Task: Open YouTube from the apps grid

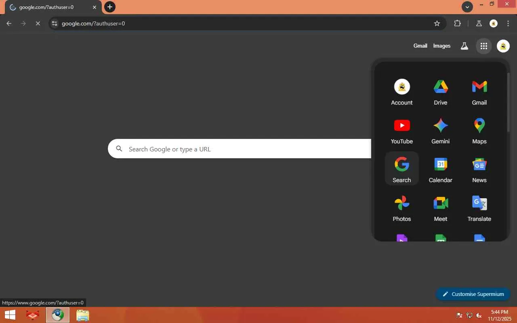Action: pos(401,131)
